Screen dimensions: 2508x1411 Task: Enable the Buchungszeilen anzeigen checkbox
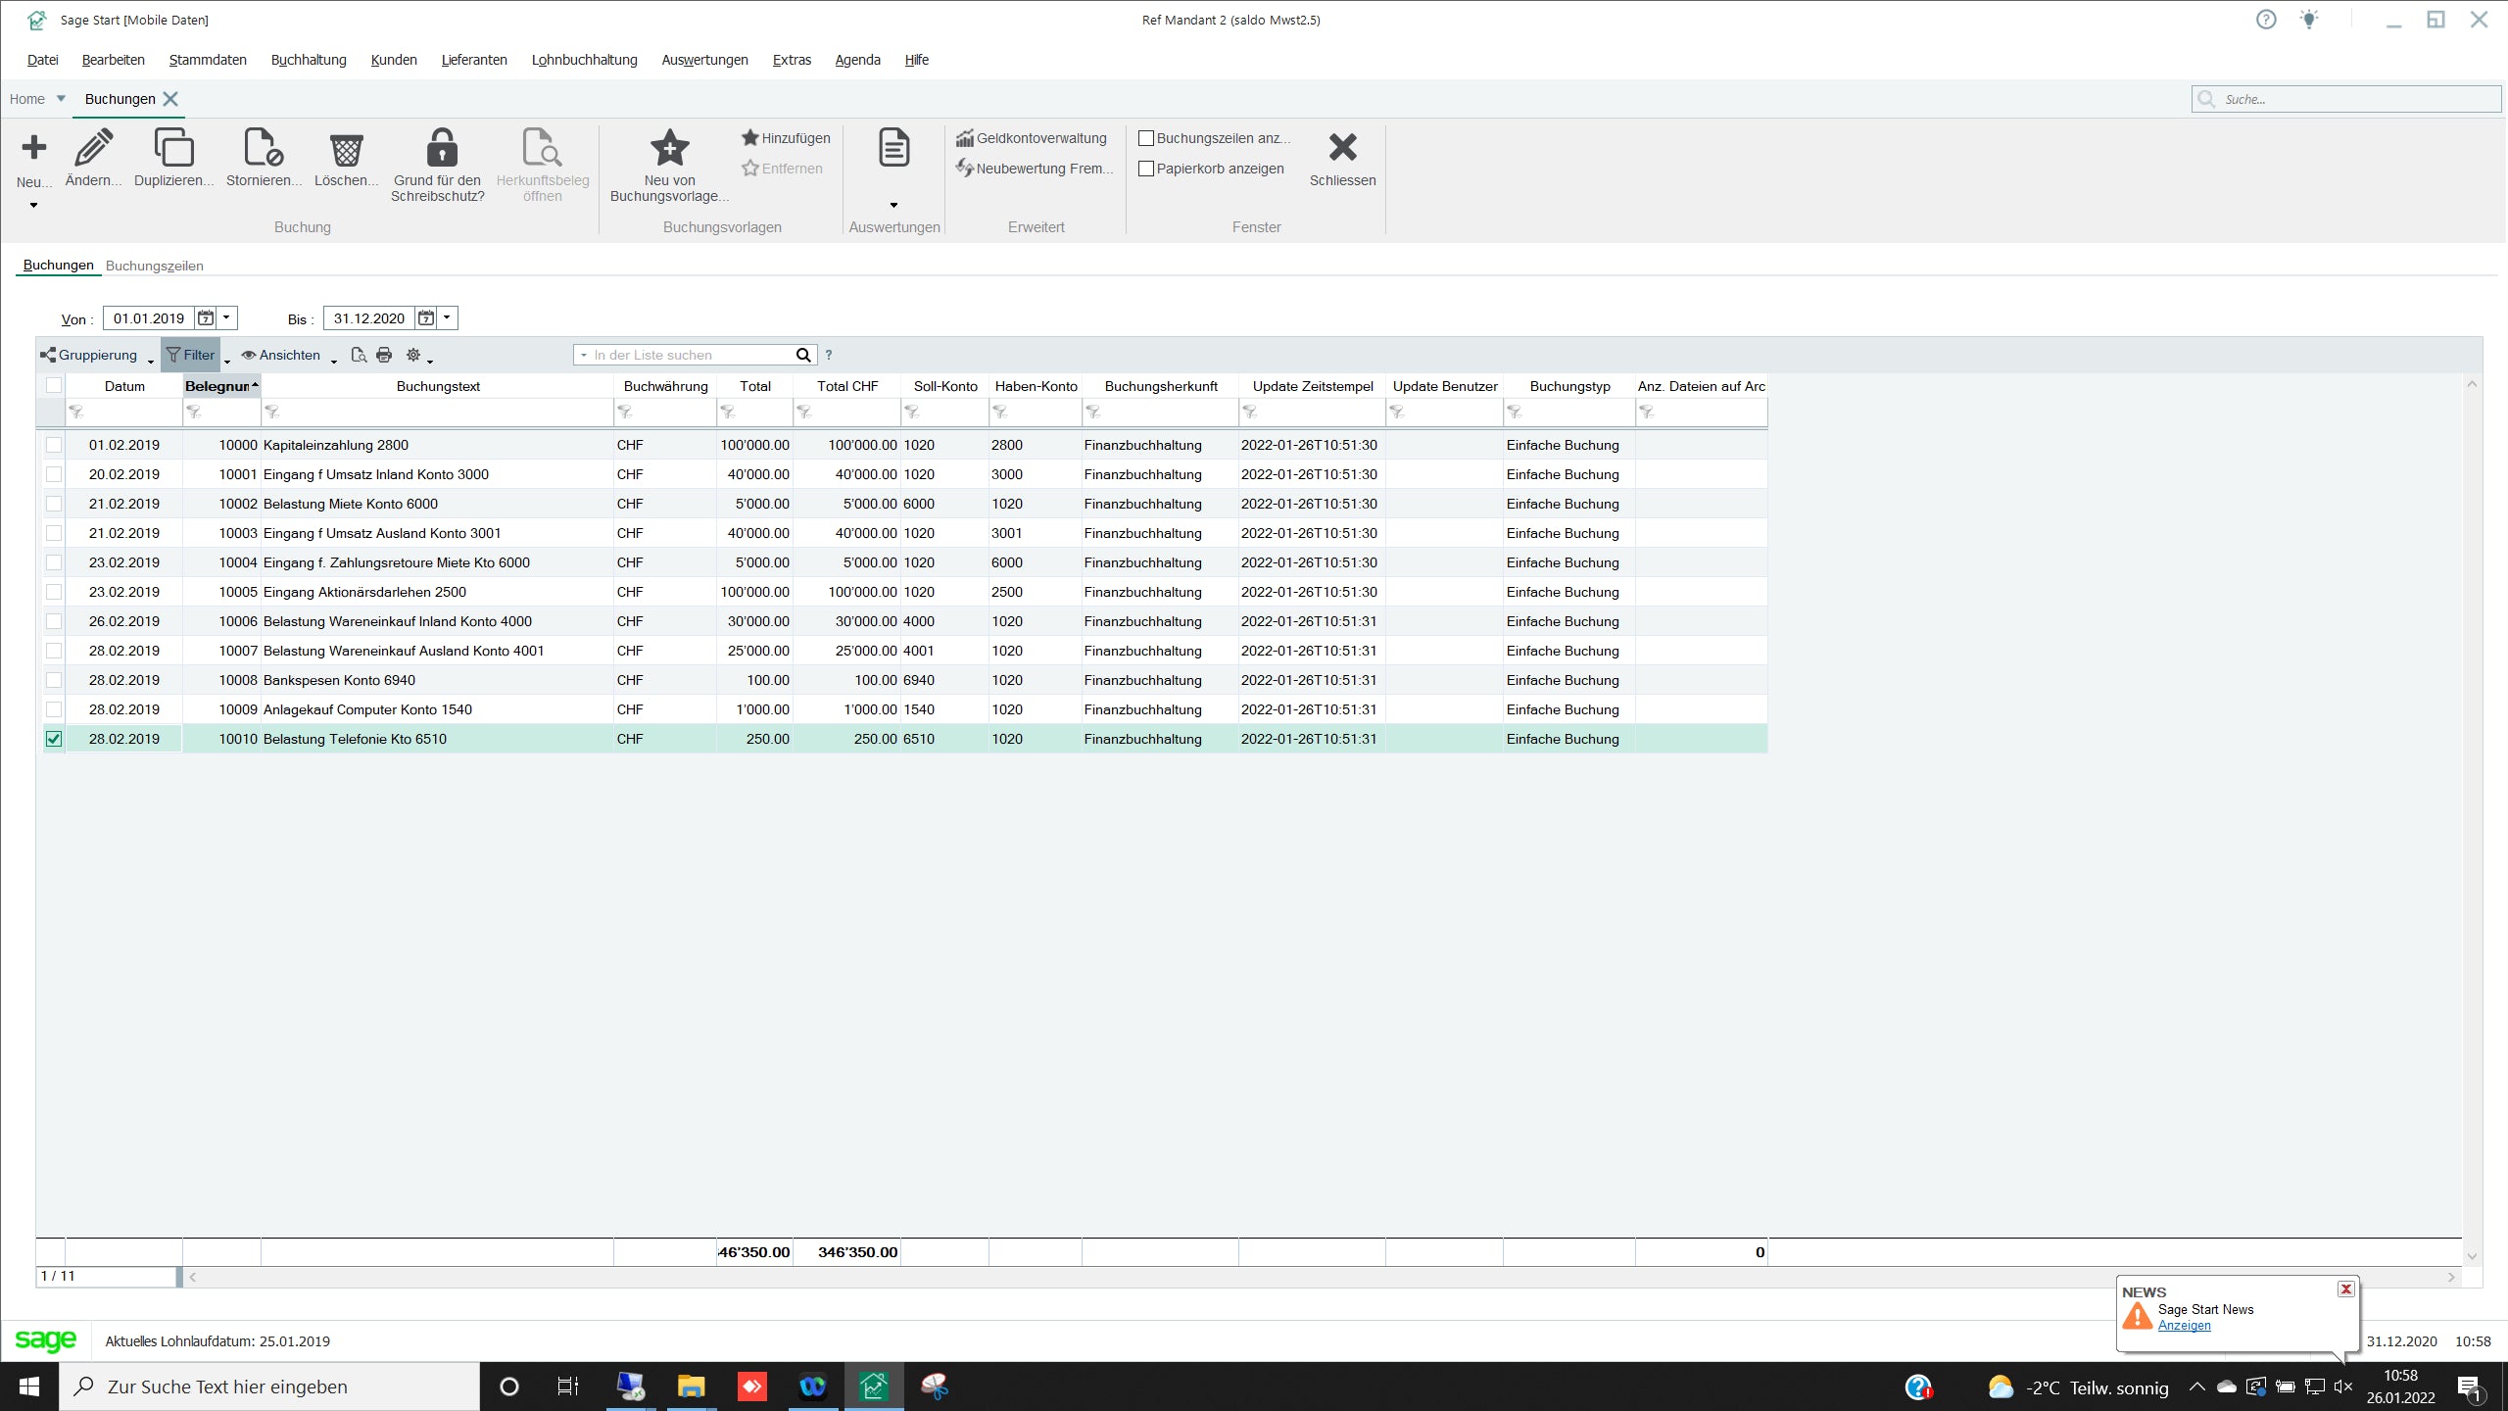[x=1146, y=138]
